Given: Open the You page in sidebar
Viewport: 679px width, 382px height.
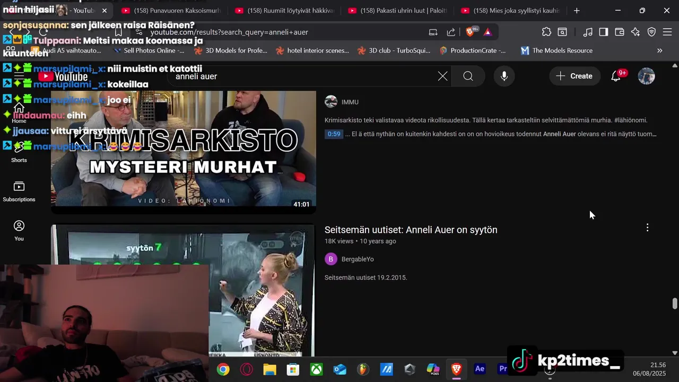Looking at the screenshot, I should pos(19,231).
